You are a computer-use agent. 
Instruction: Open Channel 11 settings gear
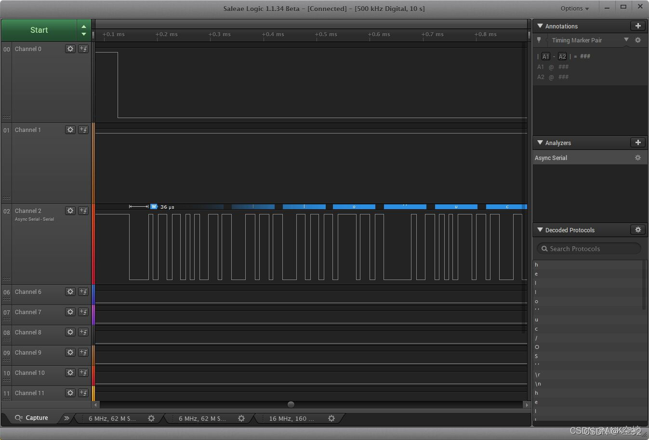pyautogui.click(x=70, y=393)
